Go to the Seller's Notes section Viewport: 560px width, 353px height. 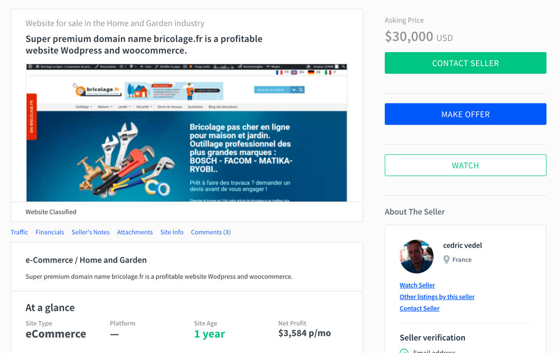[90, 232]
